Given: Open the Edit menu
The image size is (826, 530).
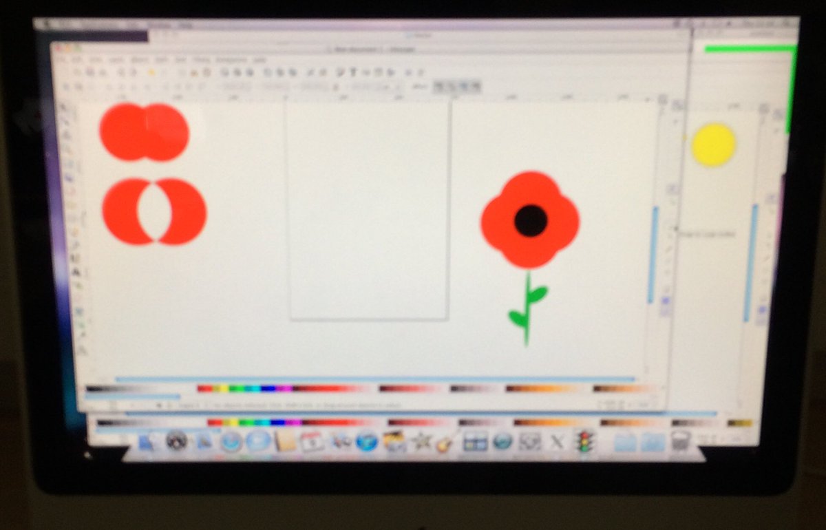Looking at the screenshot, I should tap(77, 60).
